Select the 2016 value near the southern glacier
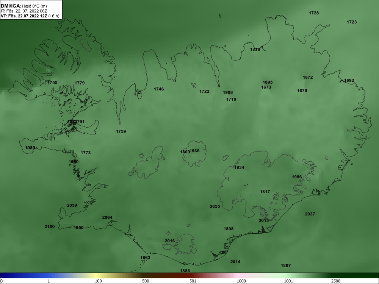This screenshot has width=379, height=284. click(170, 241)
